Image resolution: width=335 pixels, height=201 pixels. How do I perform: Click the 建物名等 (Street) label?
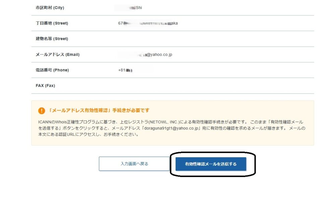[x=52, y=39]
